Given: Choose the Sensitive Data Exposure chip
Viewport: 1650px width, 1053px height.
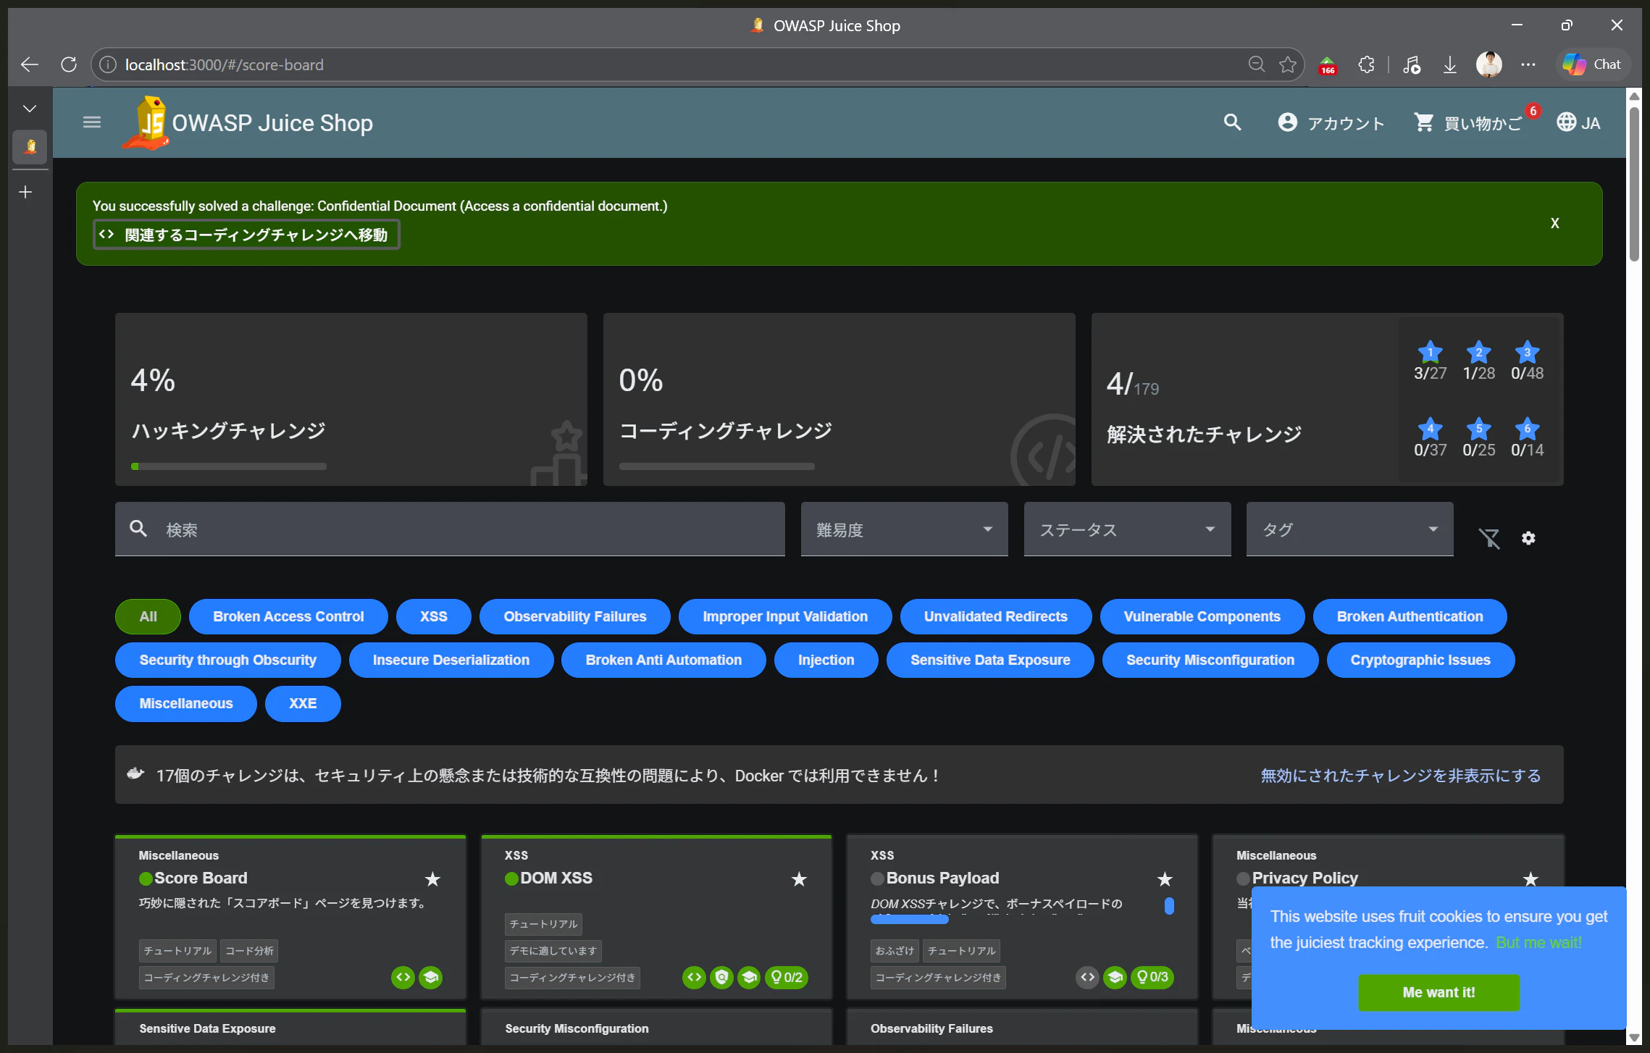Looking at the screenshot, I should pyautogui.click(x=990, y=660).
